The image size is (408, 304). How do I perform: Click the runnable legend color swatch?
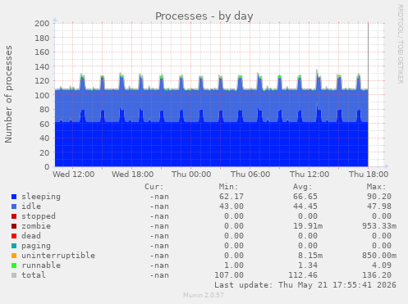14,265
